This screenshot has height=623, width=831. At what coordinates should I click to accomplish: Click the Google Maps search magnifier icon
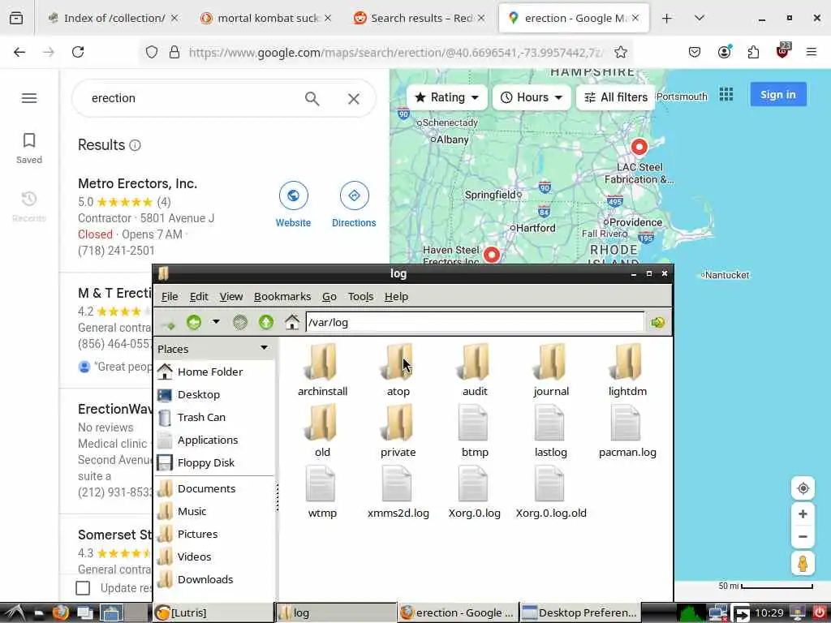[312, 98]
